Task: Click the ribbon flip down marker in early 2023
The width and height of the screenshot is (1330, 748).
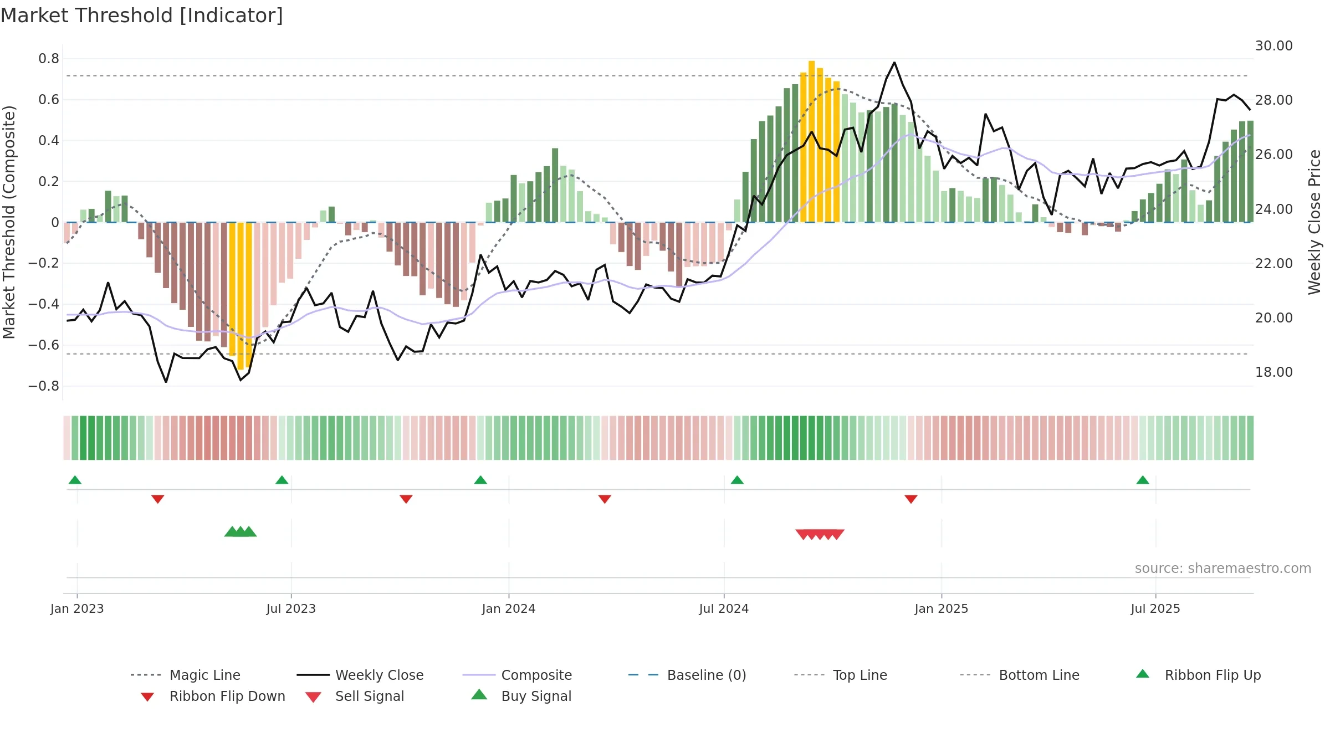Action: click(157, 499)
